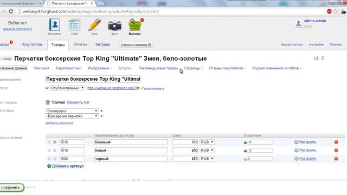Click the Добавить категорию link
Screen dimensions: 347x195
(59, 123)
